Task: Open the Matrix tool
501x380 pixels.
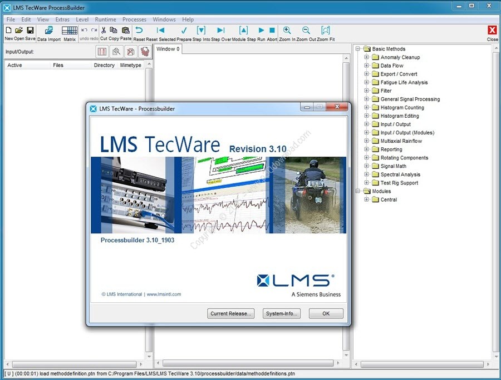Action: [70, 31]
